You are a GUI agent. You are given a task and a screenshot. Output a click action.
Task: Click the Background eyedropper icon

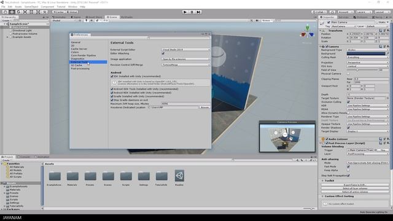387,53
